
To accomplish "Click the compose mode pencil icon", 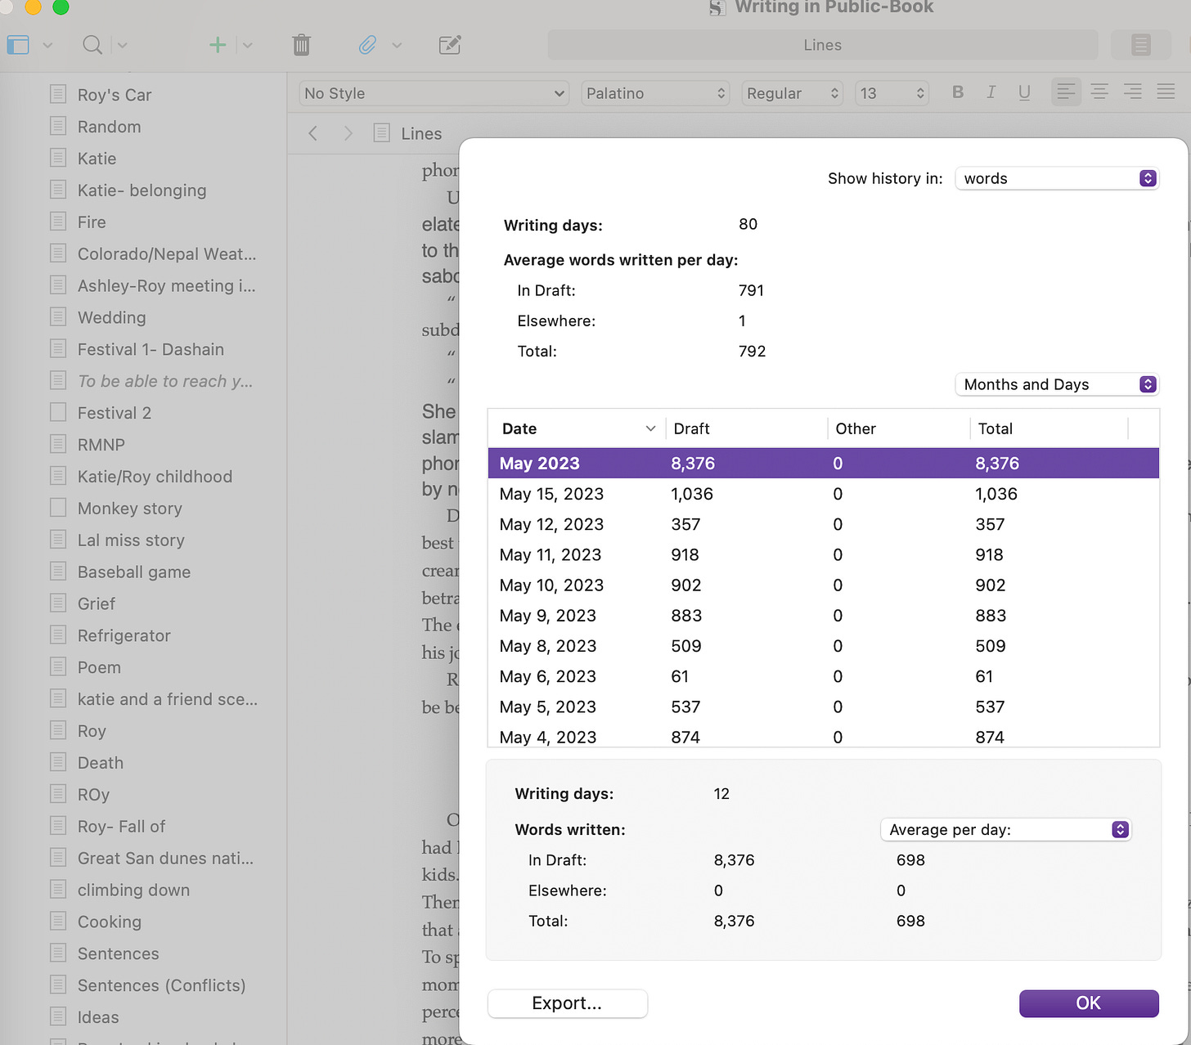I will [450, 45].
